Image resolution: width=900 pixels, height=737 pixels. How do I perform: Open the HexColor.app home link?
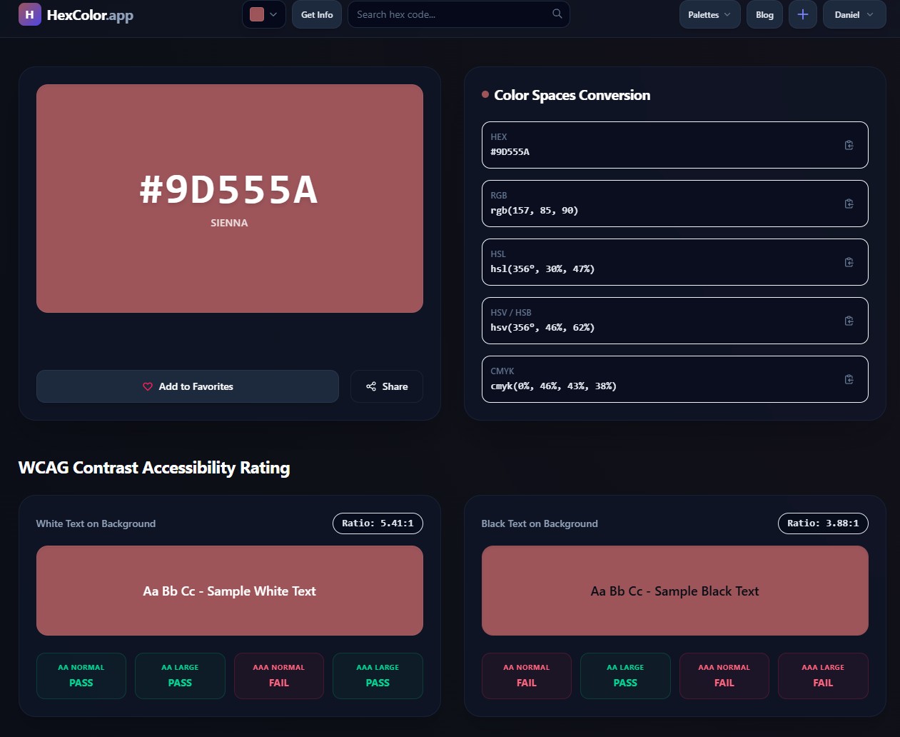(76, 14)
